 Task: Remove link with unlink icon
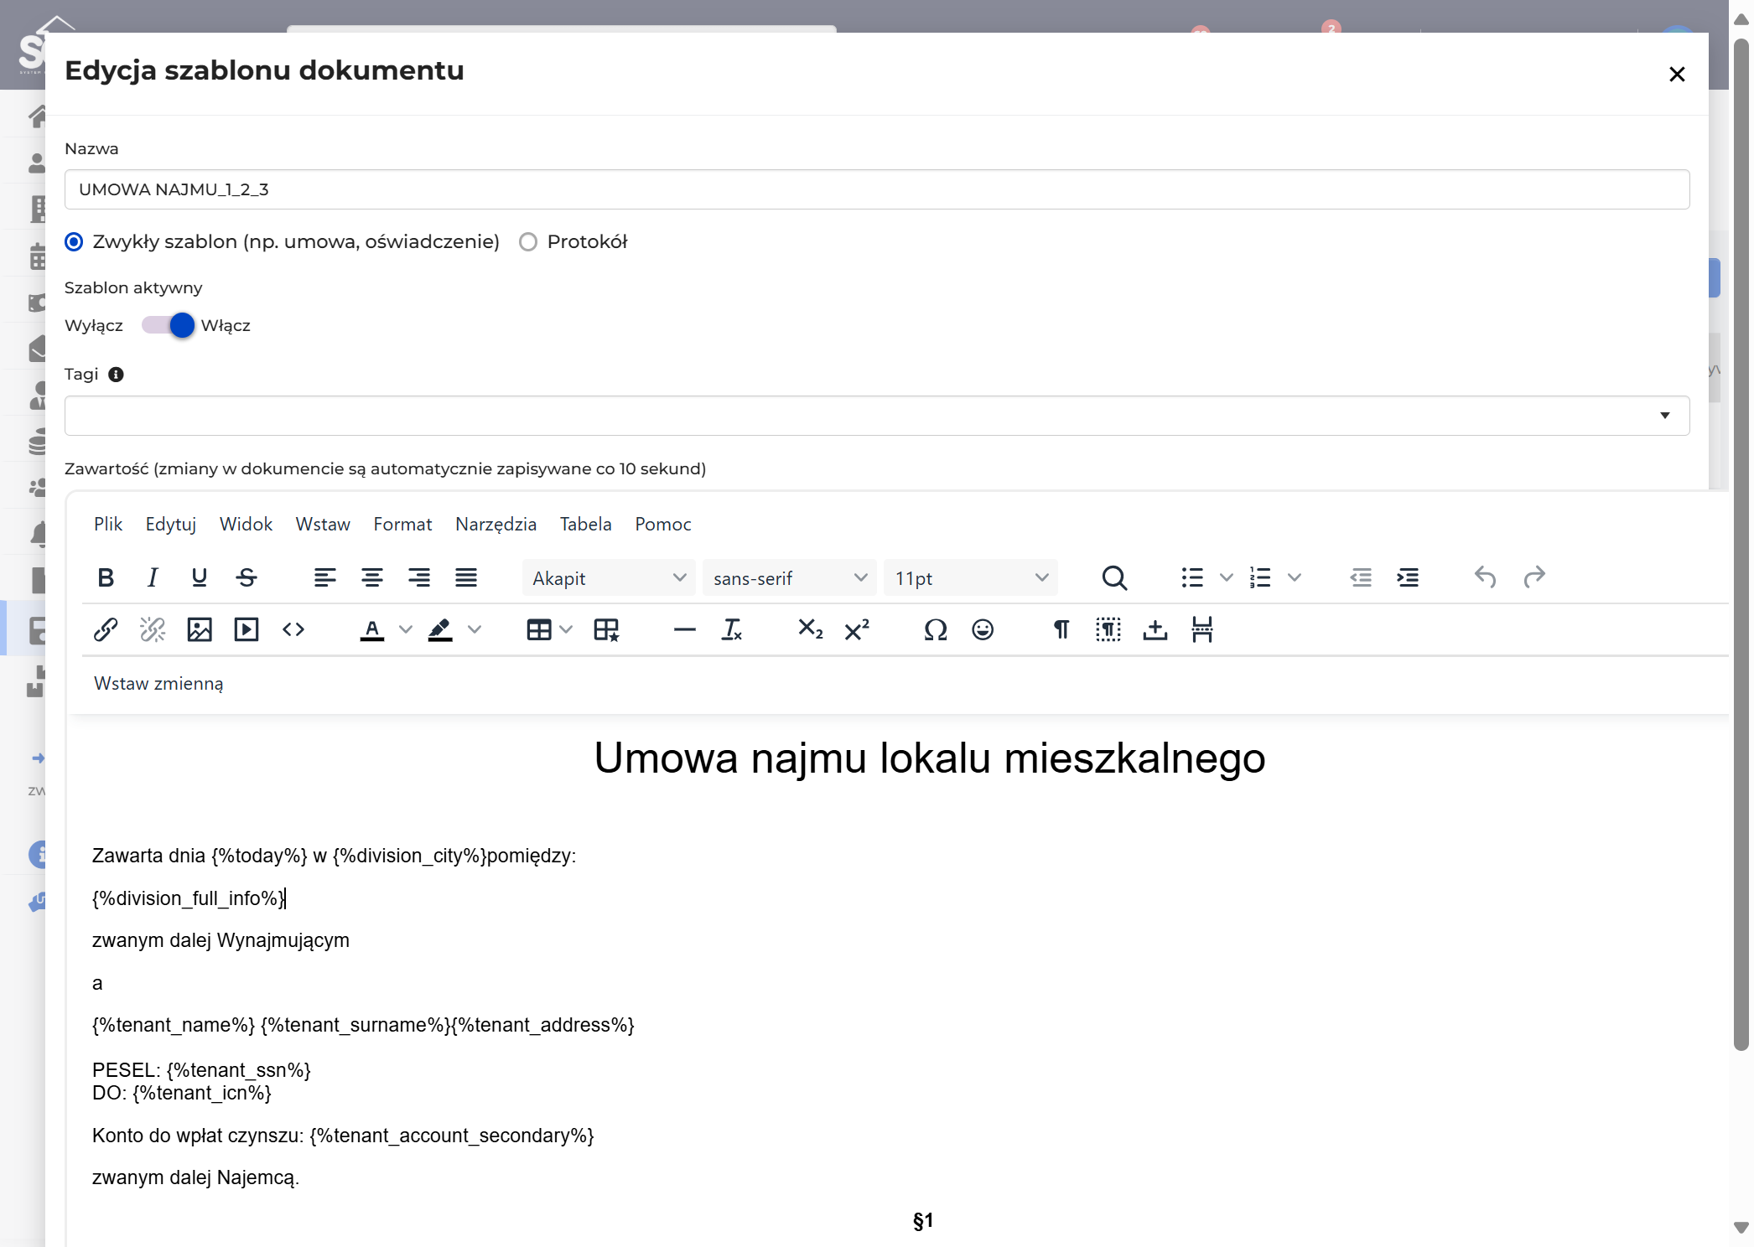pos(153,629)
